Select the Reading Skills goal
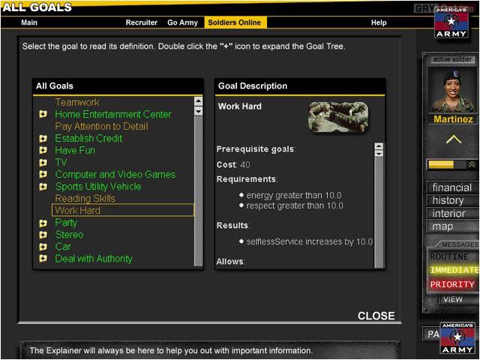The image size is (480, 360). pos(85,199)
